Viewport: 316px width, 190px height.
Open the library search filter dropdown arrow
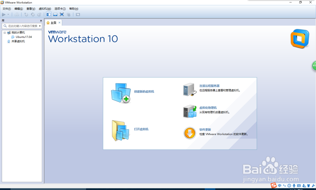tap(40, 26)
